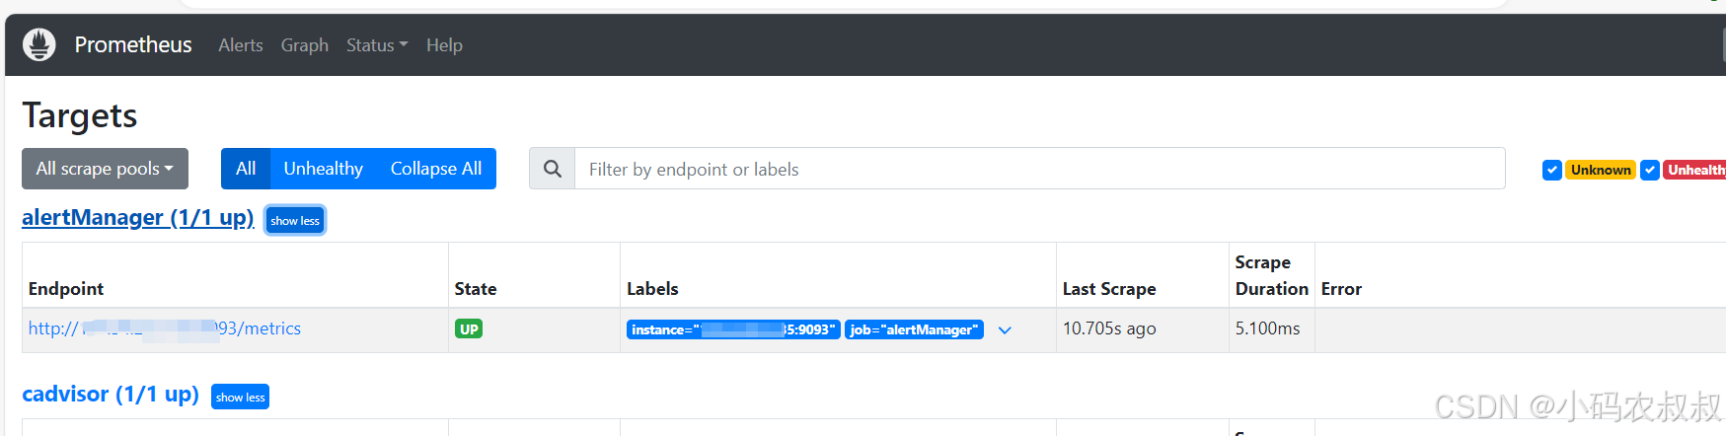Expand the labels chevron in alertManager row
This screenshot has width=1726, height=436.
tap(1005, 330)
